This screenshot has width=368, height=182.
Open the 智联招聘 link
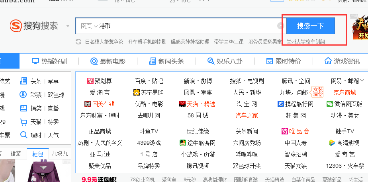pyautogui.click(x=296, y=154)
